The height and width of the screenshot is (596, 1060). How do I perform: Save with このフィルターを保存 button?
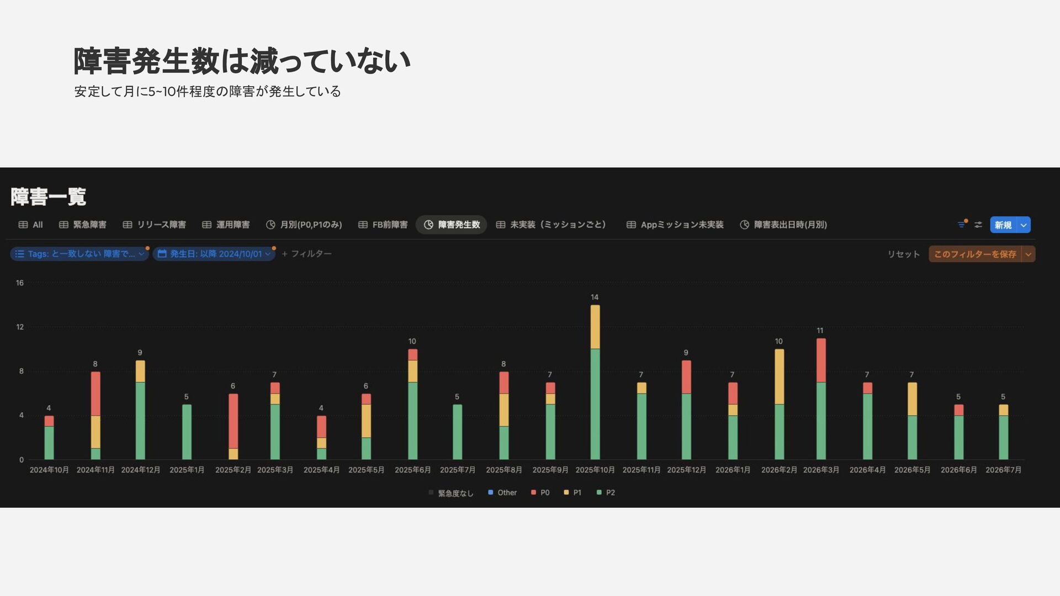pyautogui.click(x=975, y=254)
